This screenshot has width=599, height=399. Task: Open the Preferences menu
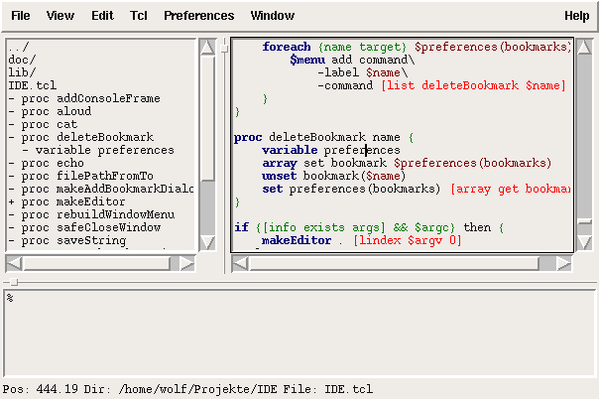(x=198, y=16)
